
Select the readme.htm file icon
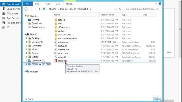(56, 50)
